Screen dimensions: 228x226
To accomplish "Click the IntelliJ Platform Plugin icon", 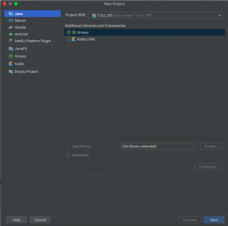I will pyautogui.click(x=11, y=41).
